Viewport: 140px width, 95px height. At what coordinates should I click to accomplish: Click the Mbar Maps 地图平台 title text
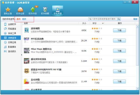coord(41,49)
